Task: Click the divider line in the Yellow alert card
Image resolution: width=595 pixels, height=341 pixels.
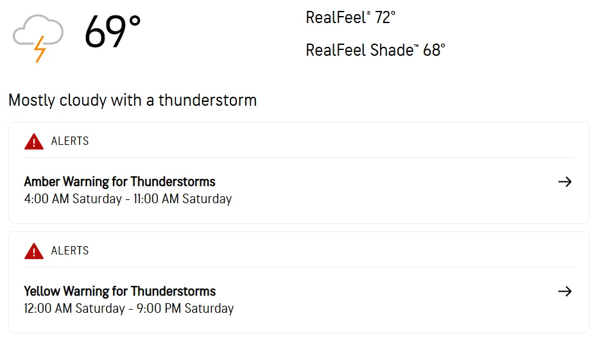Action: tap(298, 267)
